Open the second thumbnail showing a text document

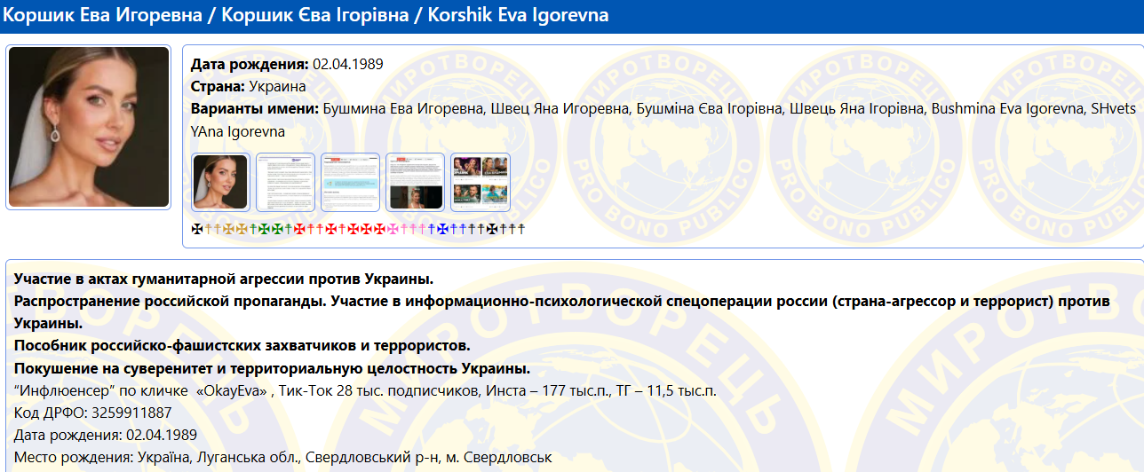click(285, 182)
